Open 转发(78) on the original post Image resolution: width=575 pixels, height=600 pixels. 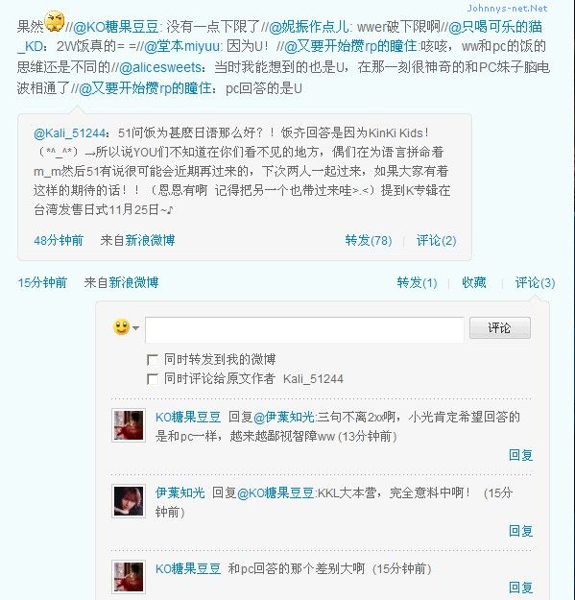coord(369,240)
